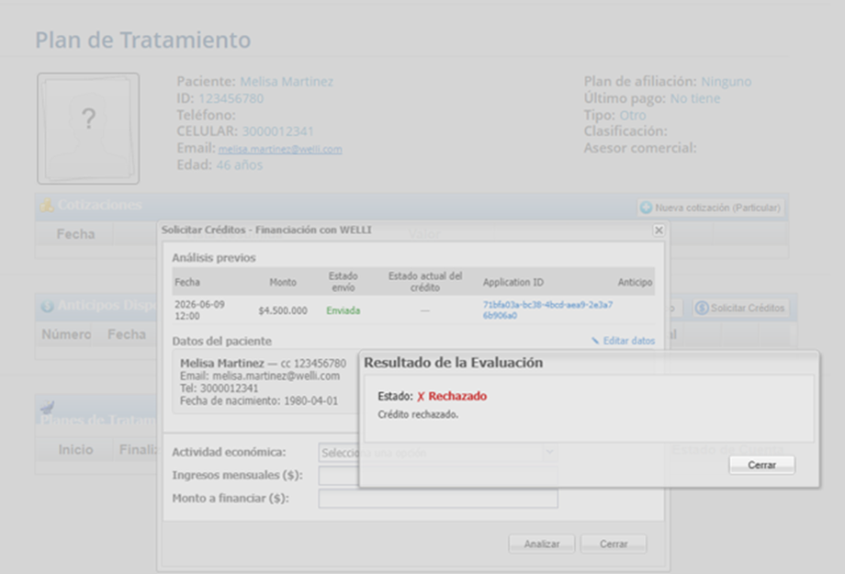845x574 pixels.
Task: Click the Número header in Anticipos table
Action: [x=66, y=334]
